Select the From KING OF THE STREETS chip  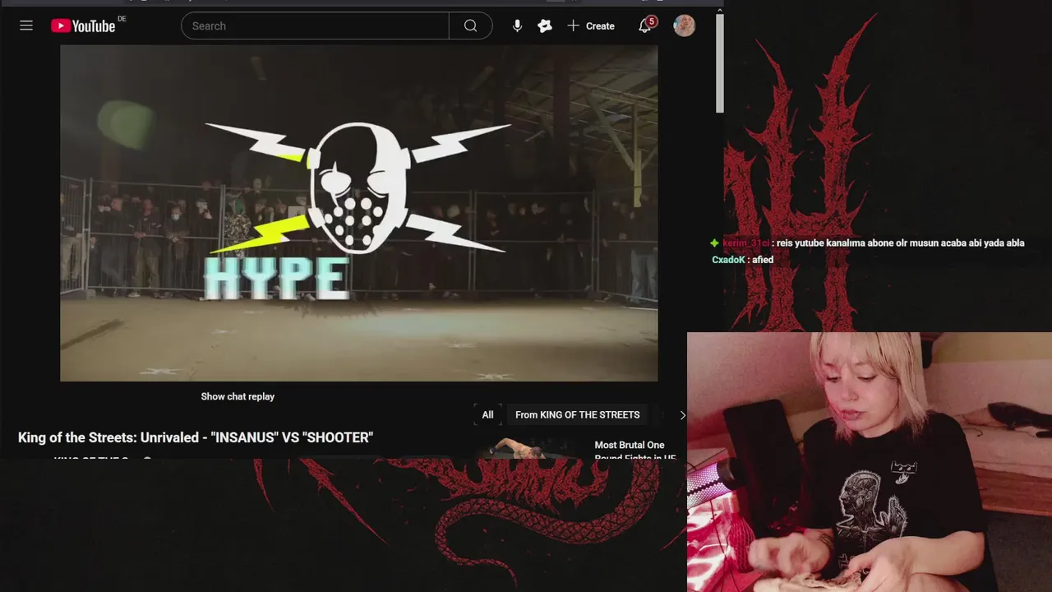point(577,415)
